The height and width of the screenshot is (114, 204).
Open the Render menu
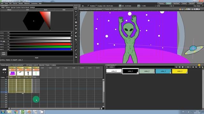[21, 3]
